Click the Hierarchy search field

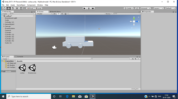click(x=22, y=14)
